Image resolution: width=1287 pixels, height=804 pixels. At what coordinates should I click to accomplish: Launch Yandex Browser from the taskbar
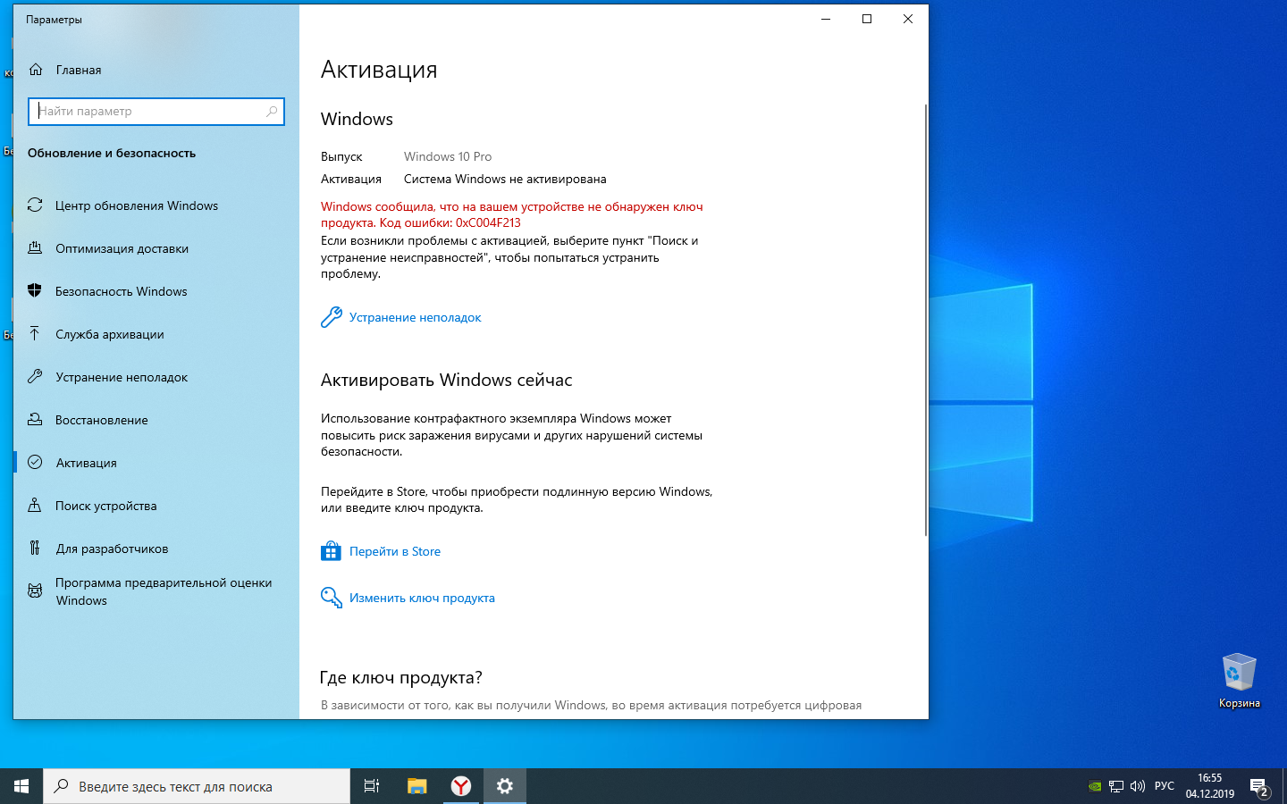(x=460, y=786)
